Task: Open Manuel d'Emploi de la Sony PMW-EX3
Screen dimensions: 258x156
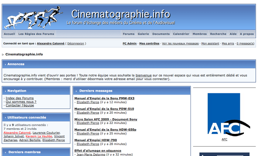Action: coord(104,98)
